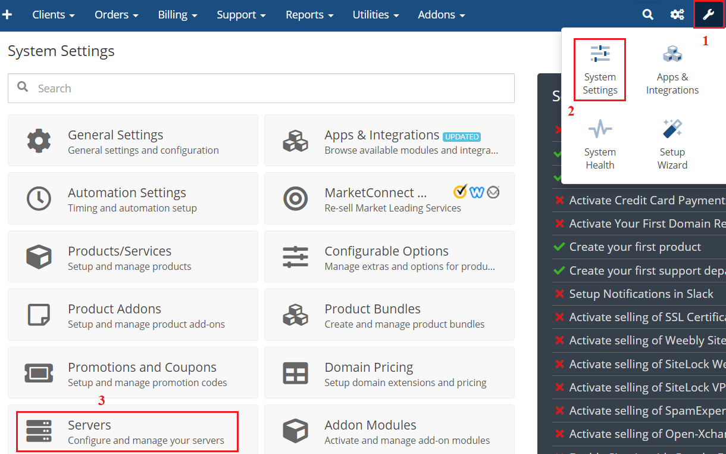Click the automation gears icon in navbar

click(677, 15)
